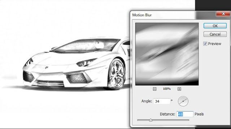Click the blur preview thumbnail
Screen dimensions: 231x129
(167, 54)
